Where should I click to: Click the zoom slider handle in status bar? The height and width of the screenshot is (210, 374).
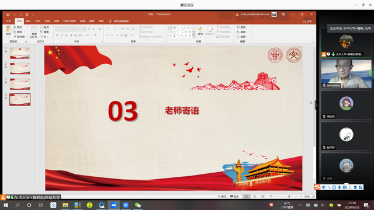point(289,197)
